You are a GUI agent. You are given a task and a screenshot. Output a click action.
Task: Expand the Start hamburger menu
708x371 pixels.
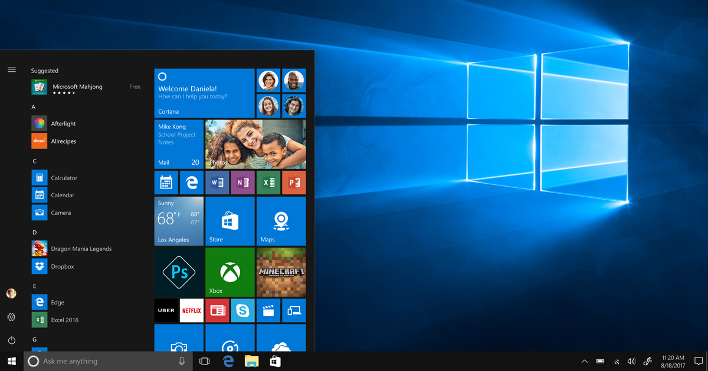pos(11,70)
